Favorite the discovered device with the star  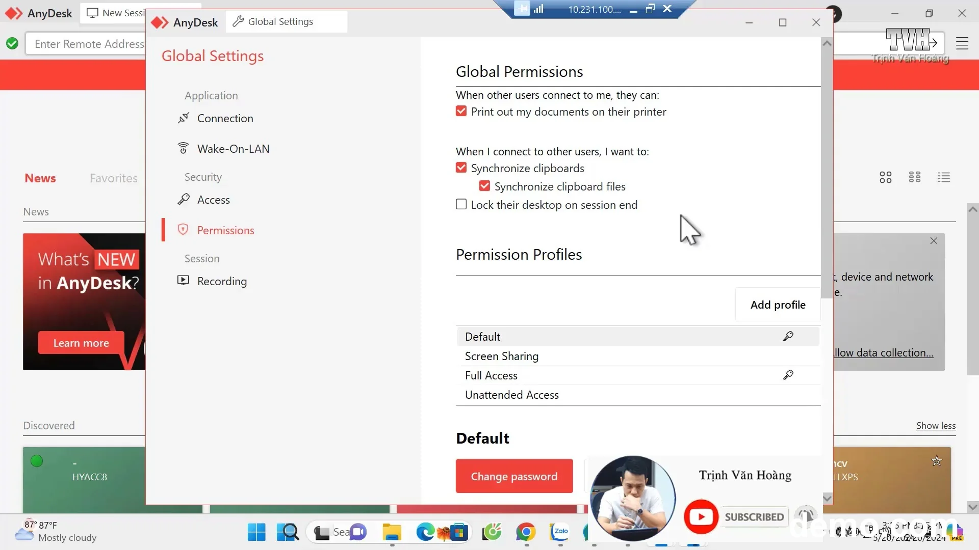click(937, 461)
